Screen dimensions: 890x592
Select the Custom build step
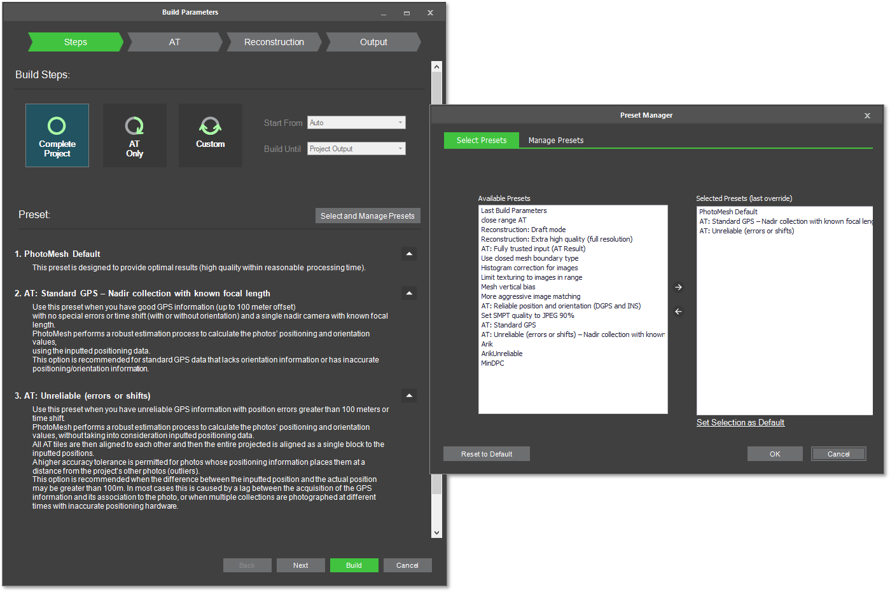211,135
